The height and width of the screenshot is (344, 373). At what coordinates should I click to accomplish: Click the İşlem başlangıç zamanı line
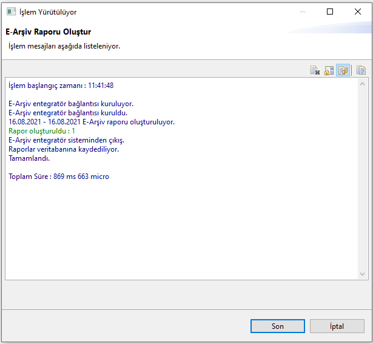(x=61, y=86)
